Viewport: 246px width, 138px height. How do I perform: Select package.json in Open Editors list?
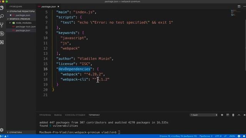click(21, 15)
